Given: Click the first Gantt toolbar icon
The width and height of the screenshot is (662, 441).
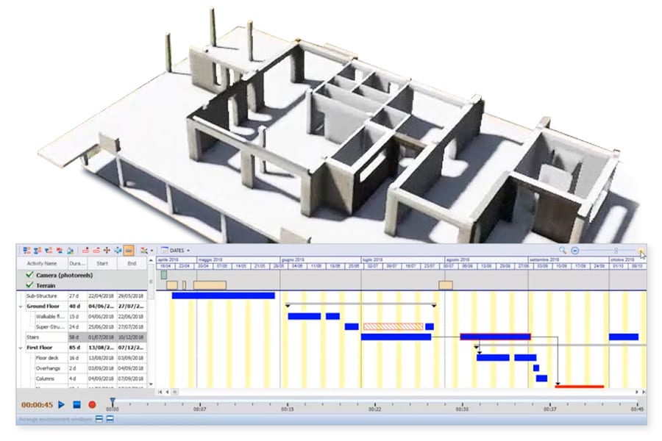Looking at the screenshot, I should 26,250.
